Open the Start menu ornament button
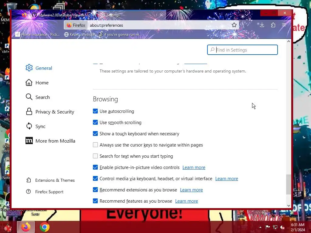 (x=8, y=227)
